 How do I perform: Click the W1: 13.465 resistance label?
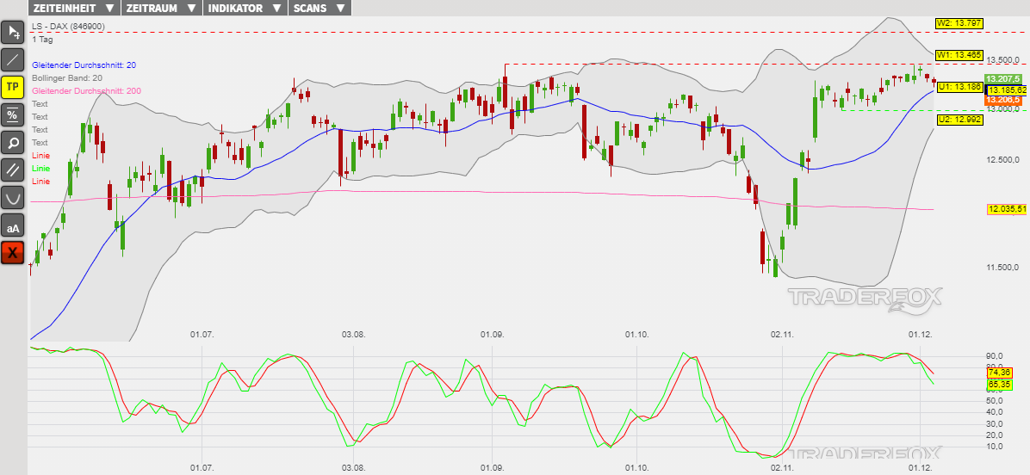point(959,55)
